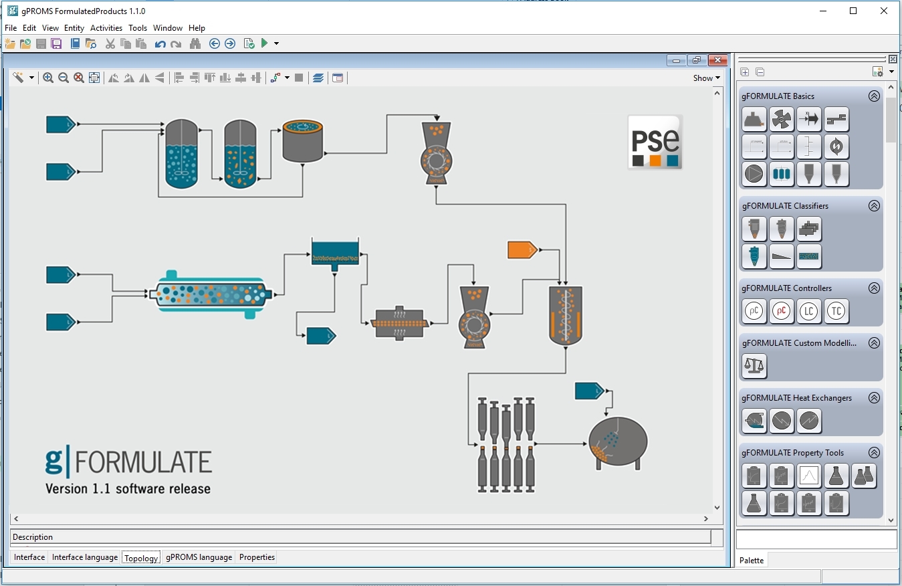Click the Find binoculars icon on main toolbar
This screenshot has width=902, height=586.
(x=195, y=43)
